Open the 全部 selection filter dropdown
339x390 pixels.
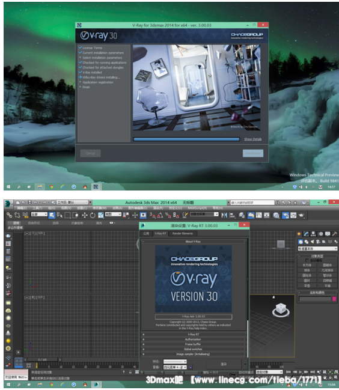39,214
